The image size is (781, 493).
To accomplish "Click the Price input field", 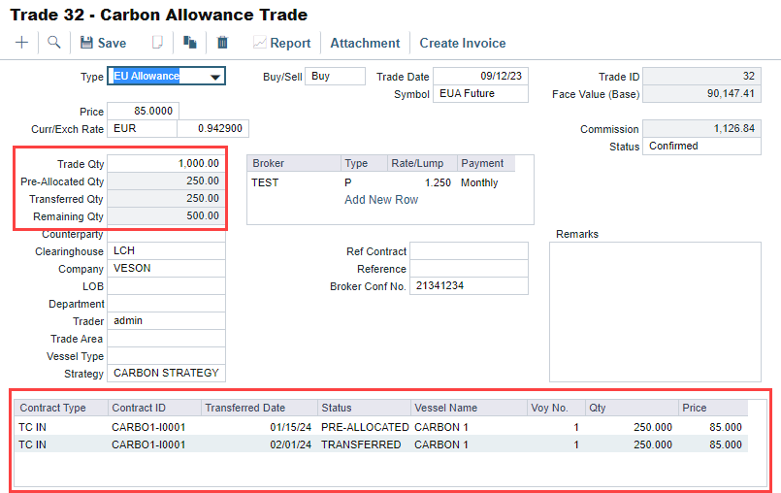I will (x=143, y=112).
